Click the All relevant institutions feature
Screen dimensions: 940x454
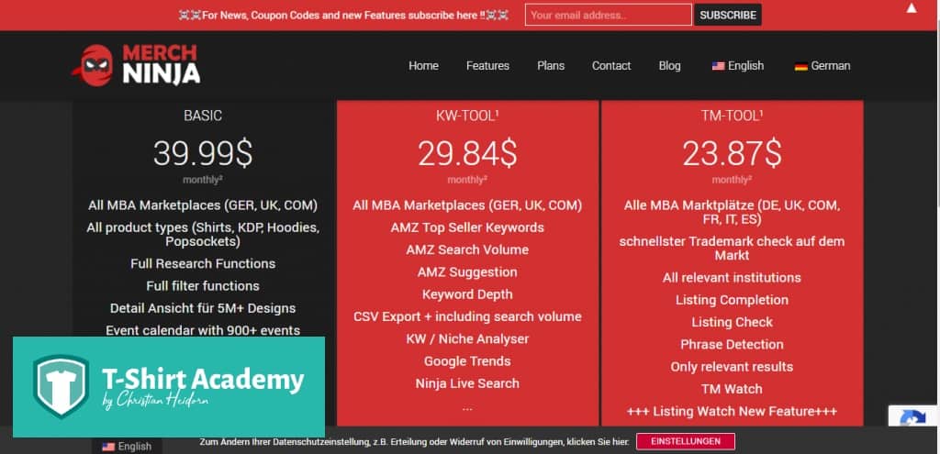click(732, 277)
